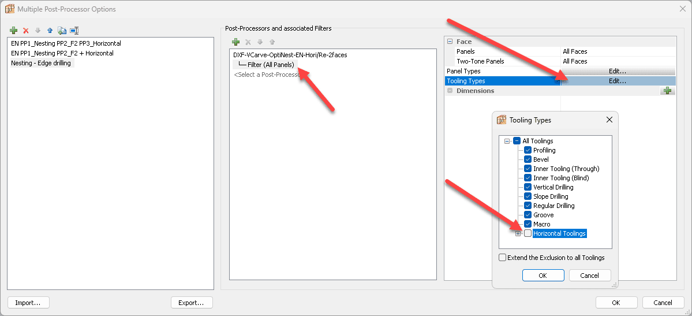Click green plus icon above configurations list
Viewport: 692px width, 316px height.
pos(14,31)
